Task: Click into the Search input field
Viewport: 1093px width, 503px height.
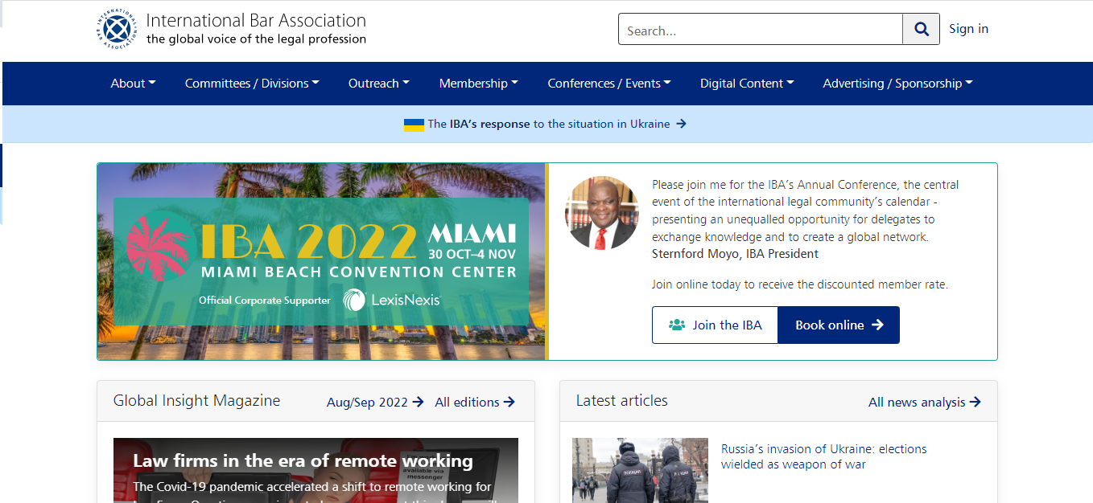Action: [760, 30]
